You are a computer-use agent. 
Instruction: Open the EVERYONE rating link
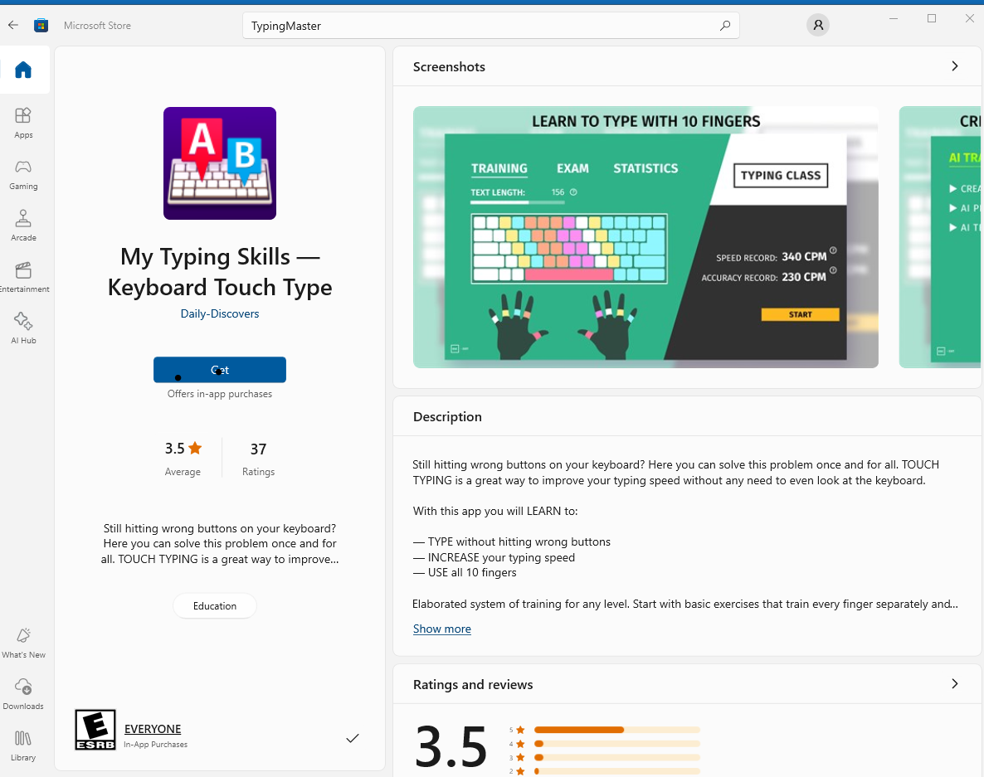coord(153,729)
